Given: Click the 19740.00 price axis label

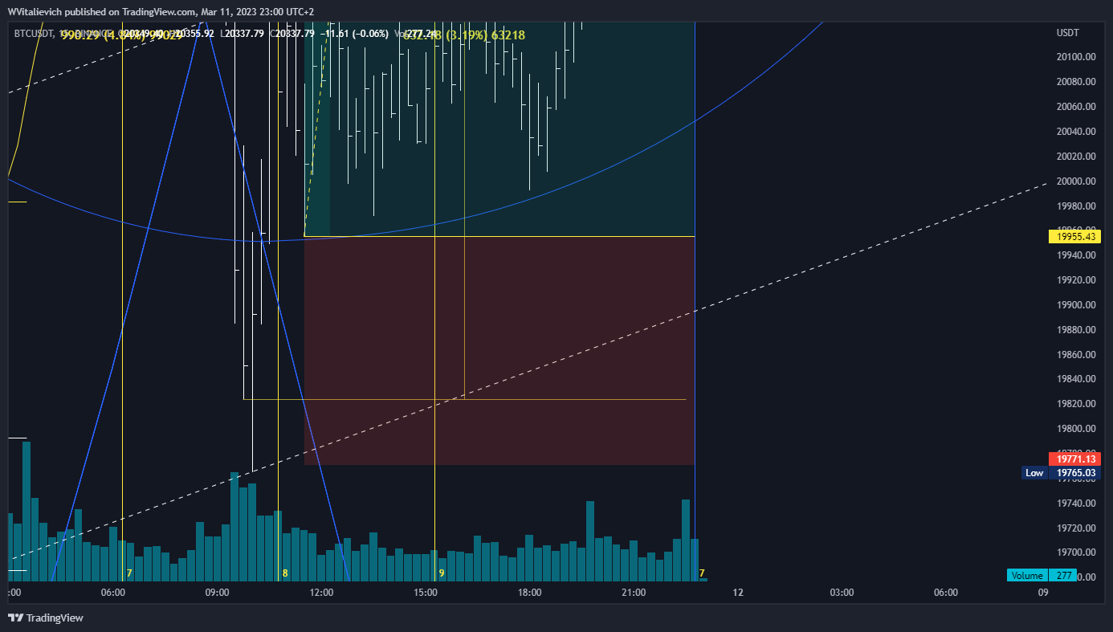Looking at the screenshot, I should click(1077, 504).
